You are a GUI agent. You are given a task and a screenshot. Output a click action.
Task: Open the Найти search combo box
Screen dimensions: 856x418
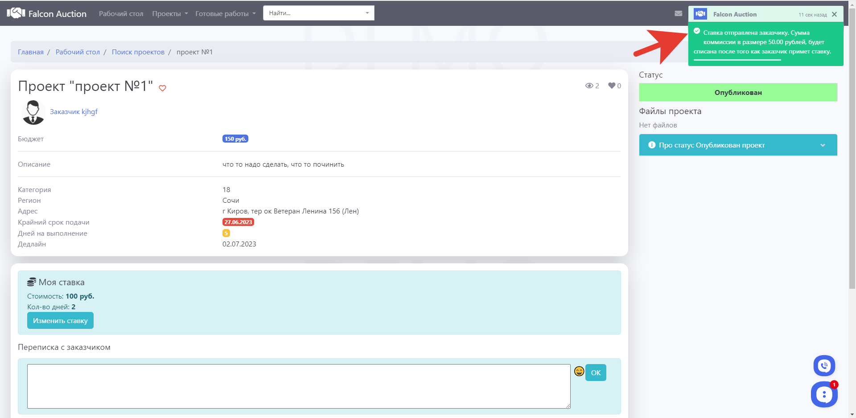click(x=318, y=13)
